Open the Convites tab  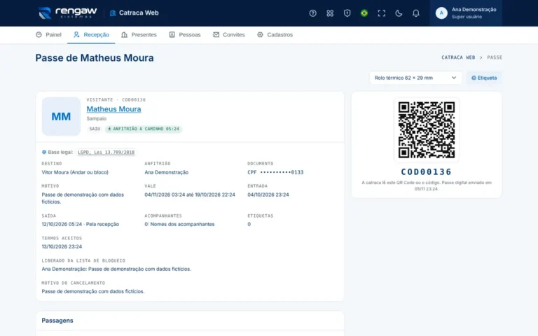(x=229, y=34)
